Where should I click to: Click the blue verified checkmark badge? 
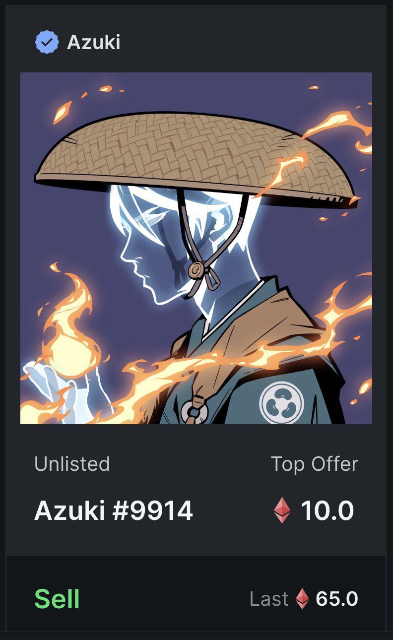pos(47,43)
